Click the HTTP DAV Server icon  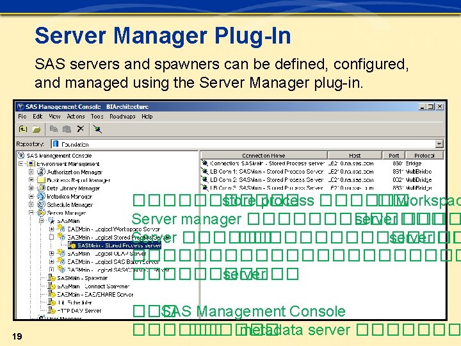[52, 310]
